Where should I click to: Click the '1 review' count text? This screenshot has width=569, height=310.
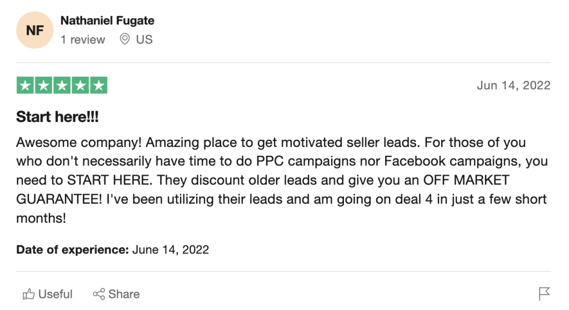point(83,39)
